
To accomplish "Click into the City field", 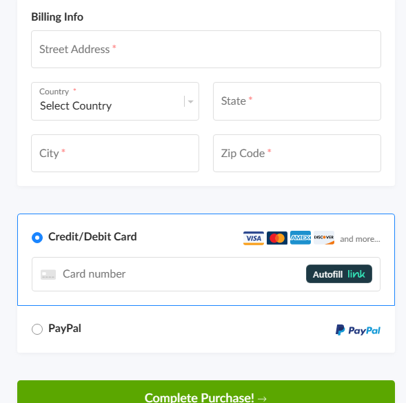I will [115, 153].
